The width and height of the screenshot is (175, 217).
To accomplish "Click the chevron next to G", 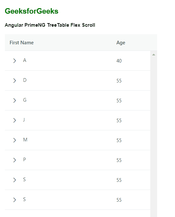I will coord(15,100).
